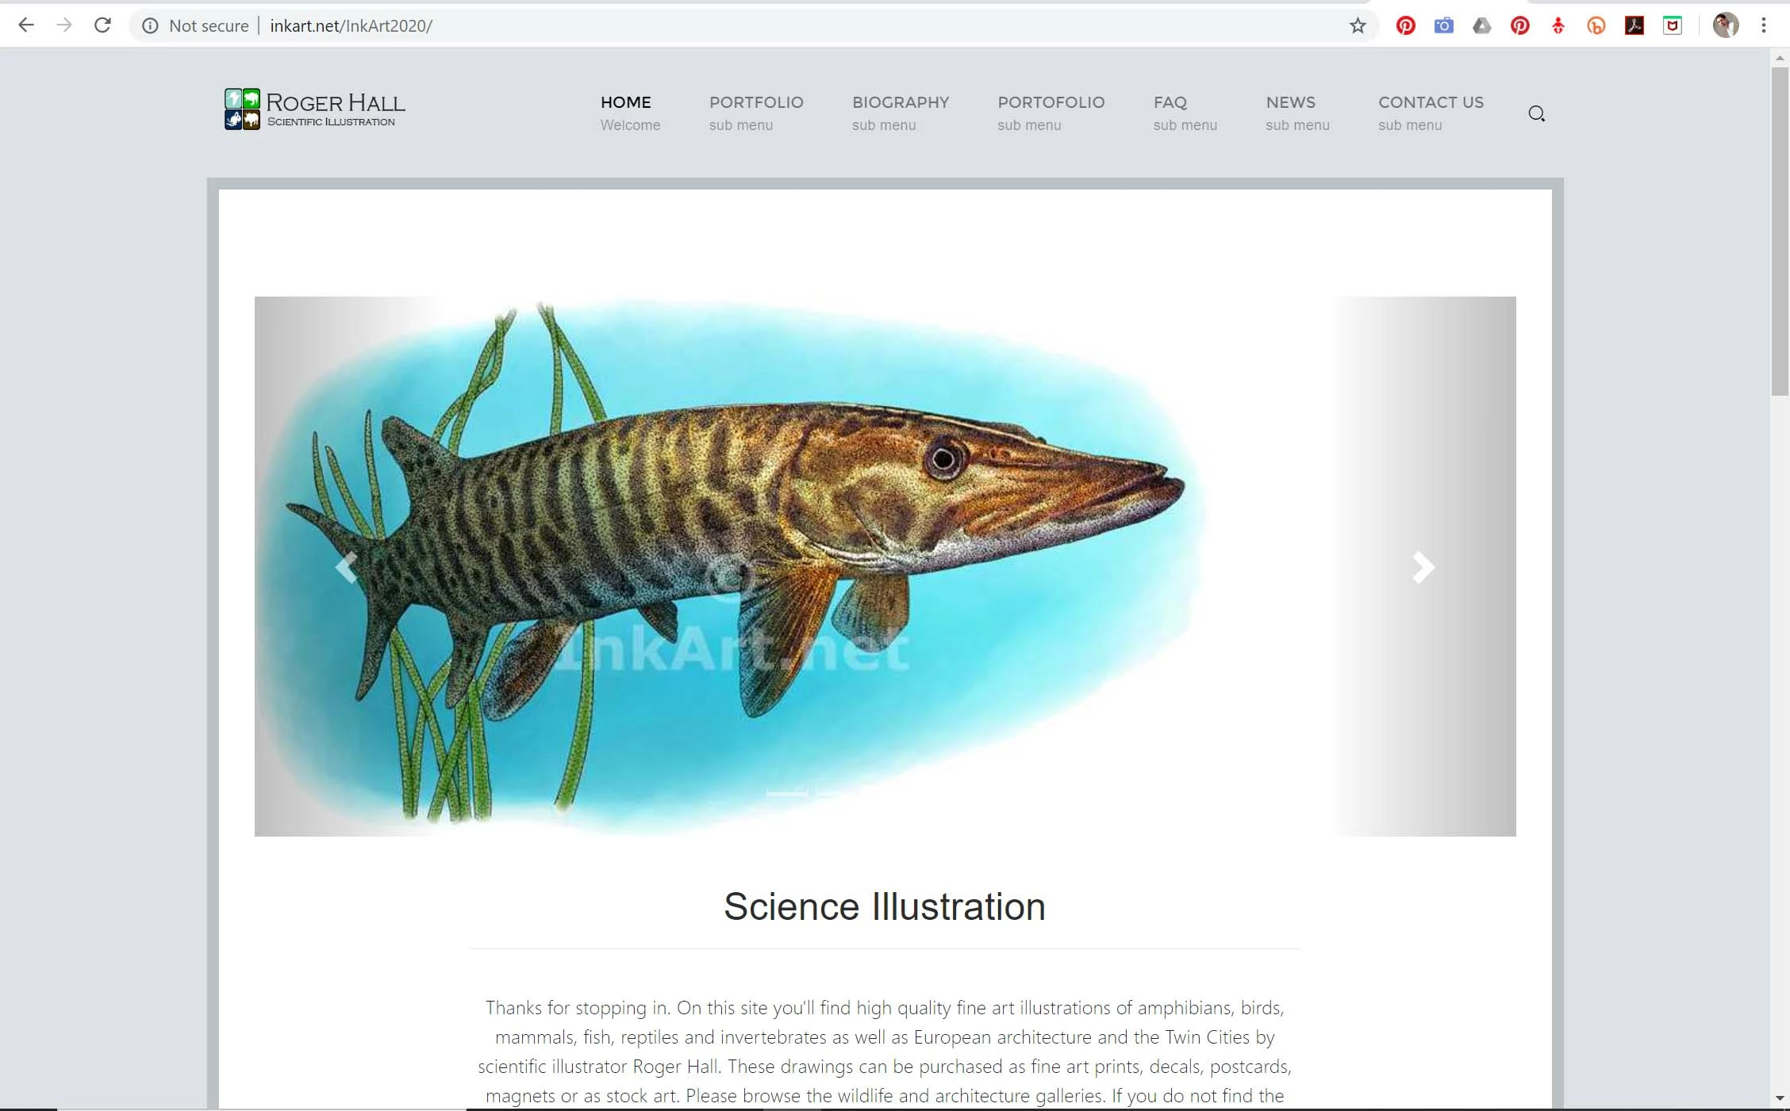Screen dimensions: 1790x1111
Task: Click the page's vertical scrollbar thumb
Action: (x=1779, y=230)
